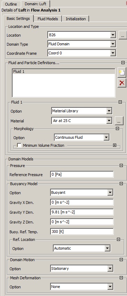Image resolution: width=127 pixels, height=296 pixels.
Task: Click Reference Pressure input field
Action: 82,174
